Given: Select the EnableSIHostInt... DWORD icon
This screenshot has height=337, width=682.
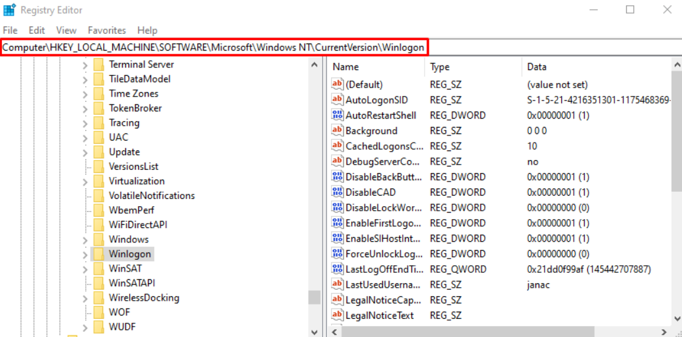Looking at the screenshot, I should (337, 238).
